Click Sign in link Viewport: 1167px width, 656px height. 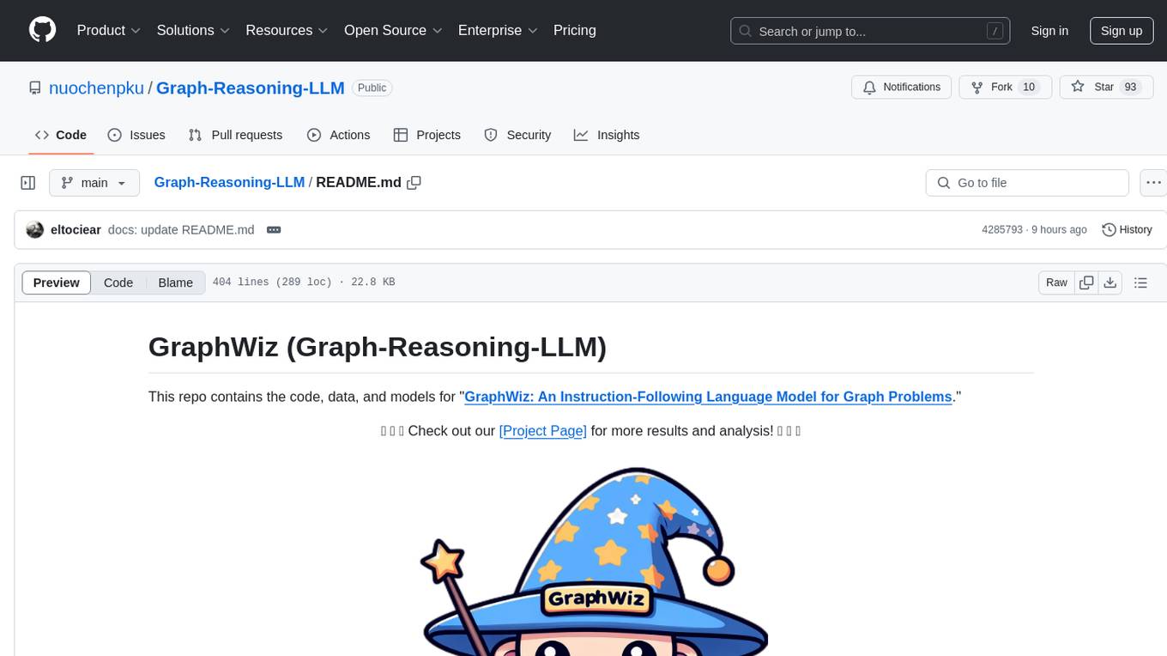pos(1049,31)
